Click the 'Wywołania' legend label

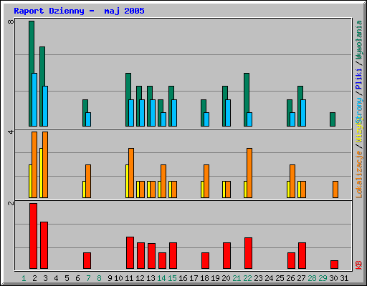click(358, 40)
